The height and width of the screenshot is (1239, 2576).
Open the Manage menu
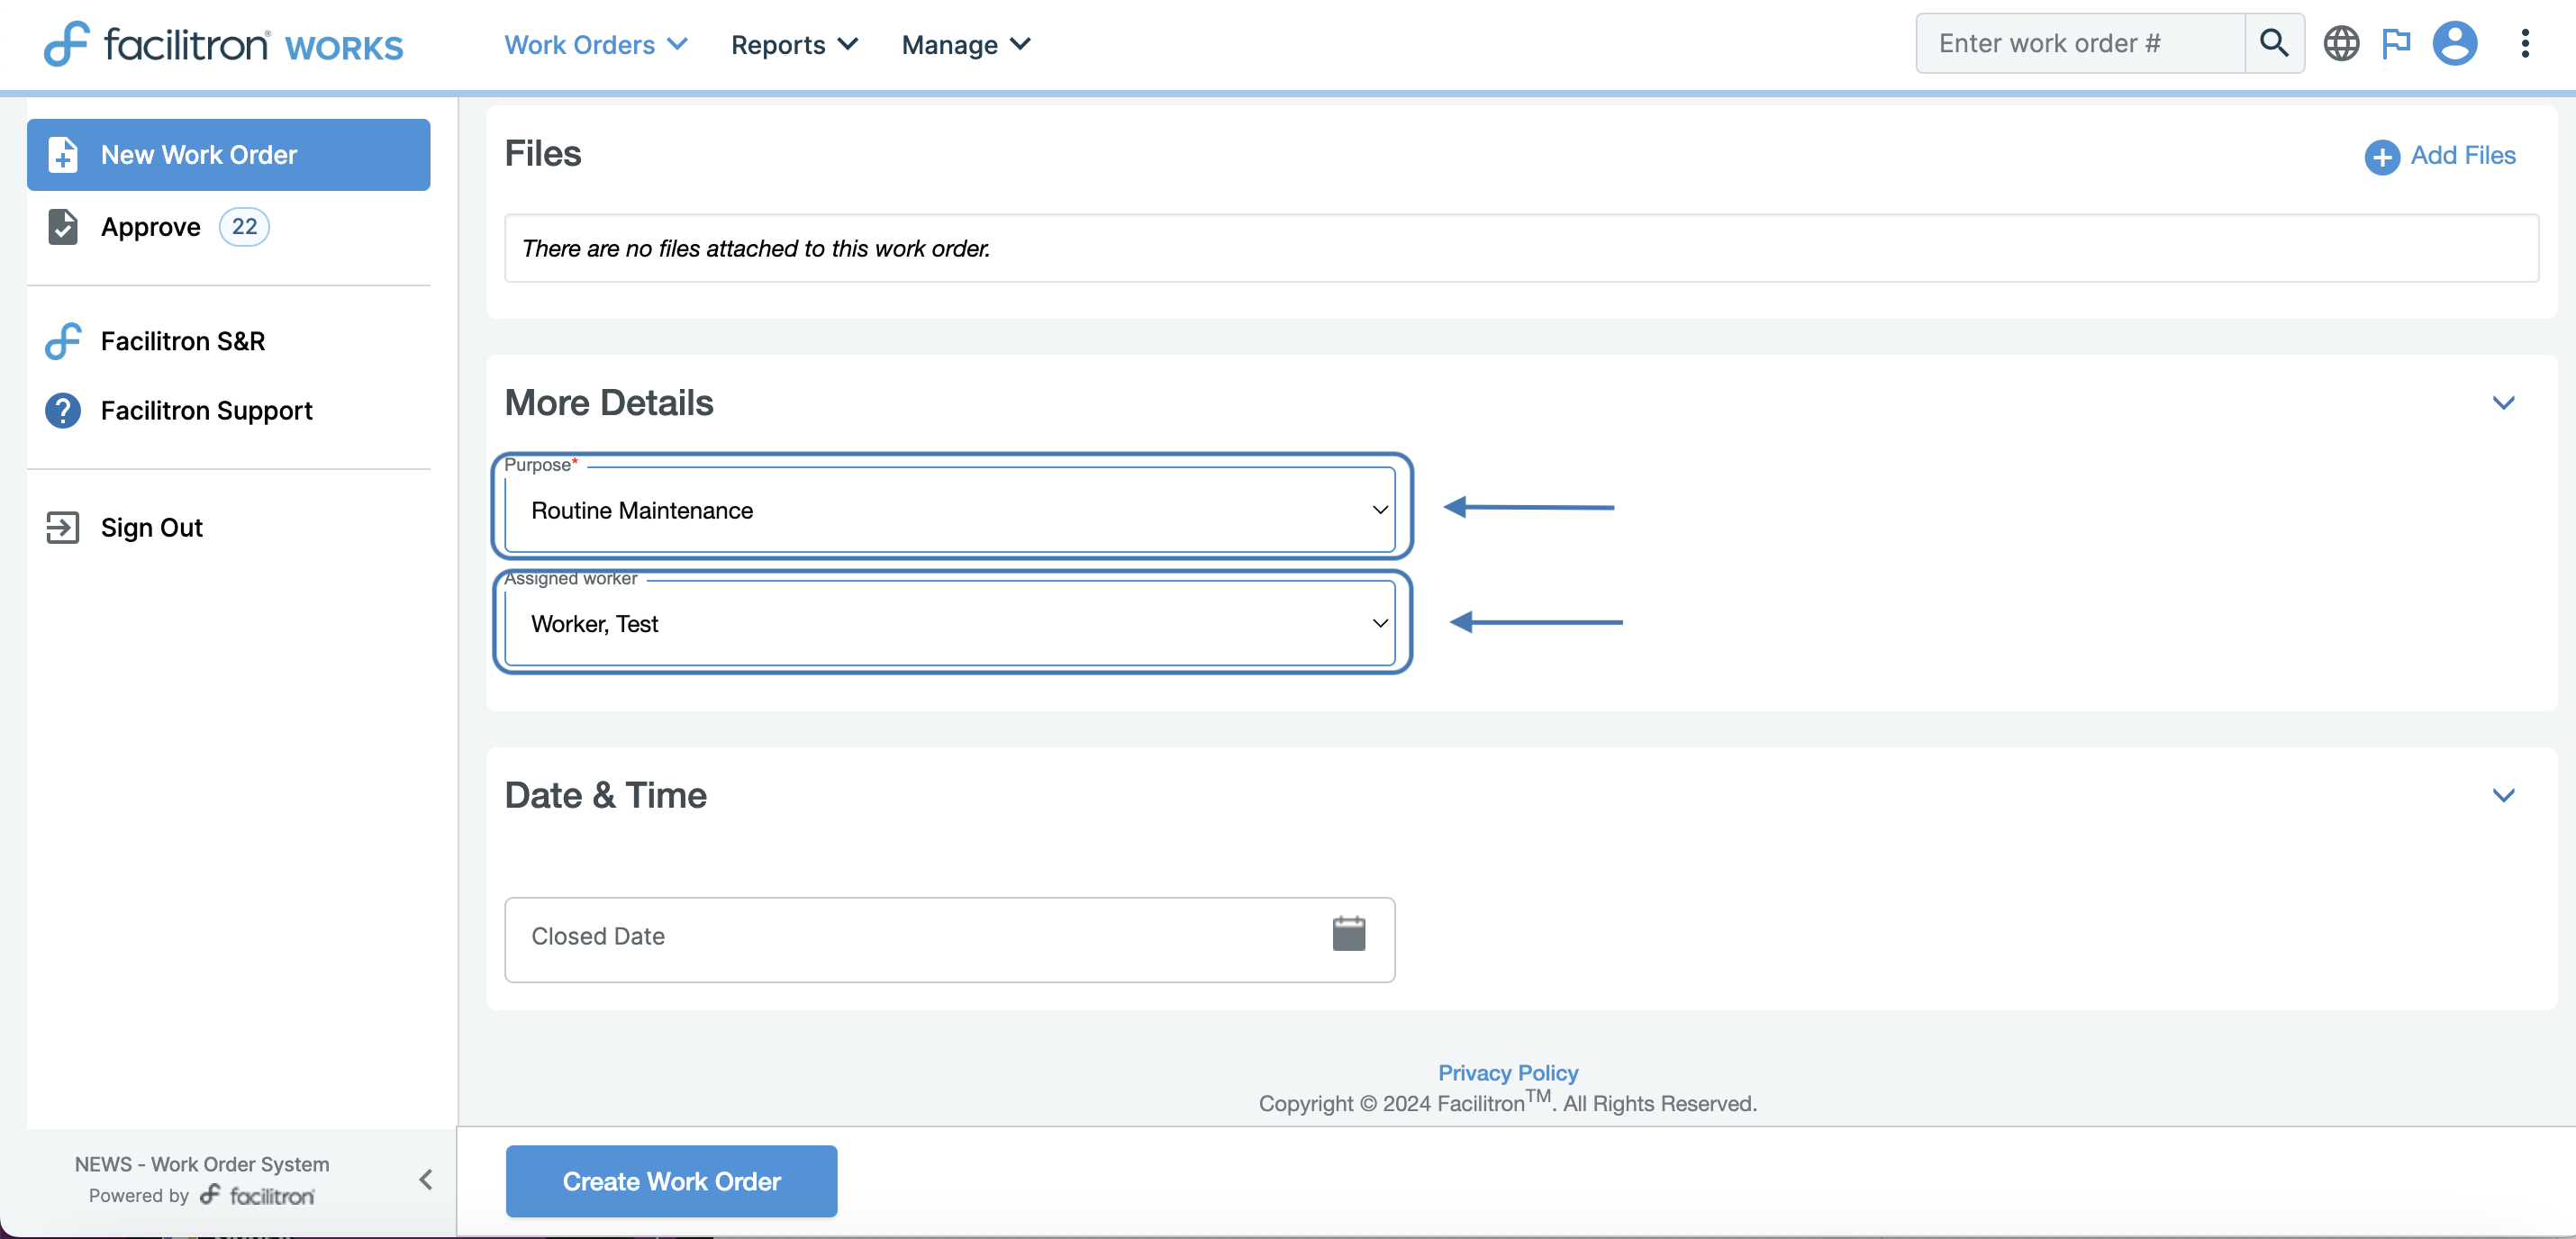(965, 44)
